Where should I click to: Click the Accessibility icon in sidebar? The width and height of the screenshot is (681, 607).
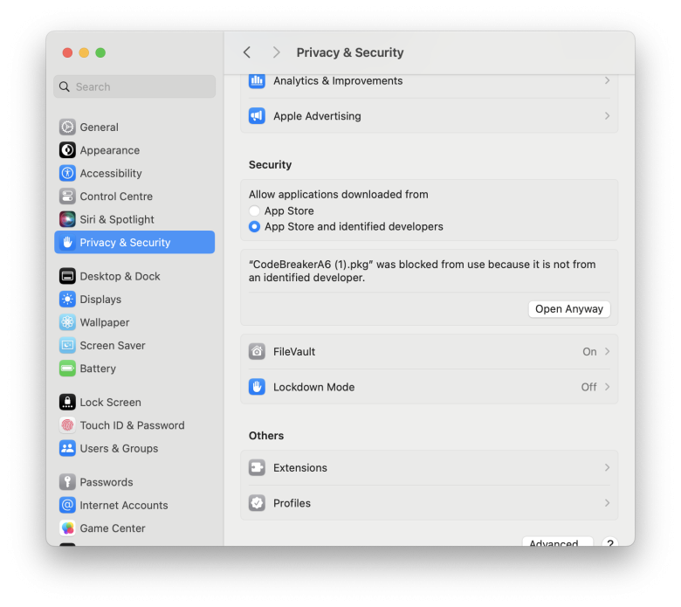[x=67, y=173]
